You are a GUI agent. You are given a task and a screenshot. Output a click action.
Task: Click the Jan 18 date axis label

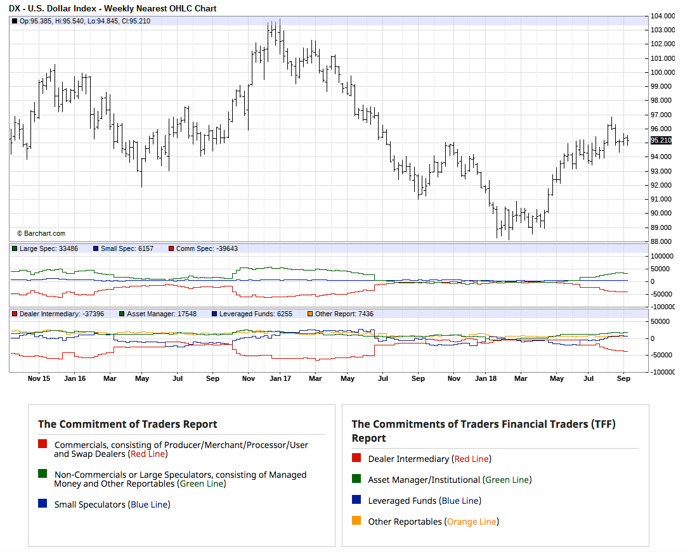click(x=486, y=379)
